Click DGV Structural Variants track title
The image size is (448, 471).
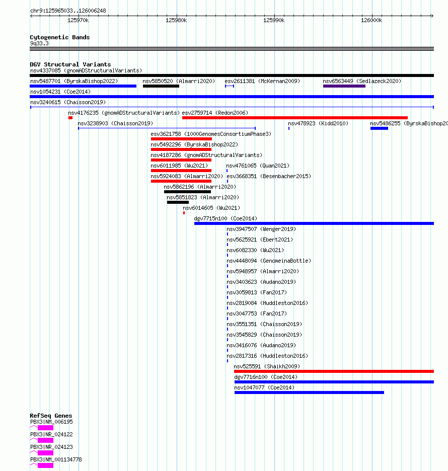click(70, 64)
